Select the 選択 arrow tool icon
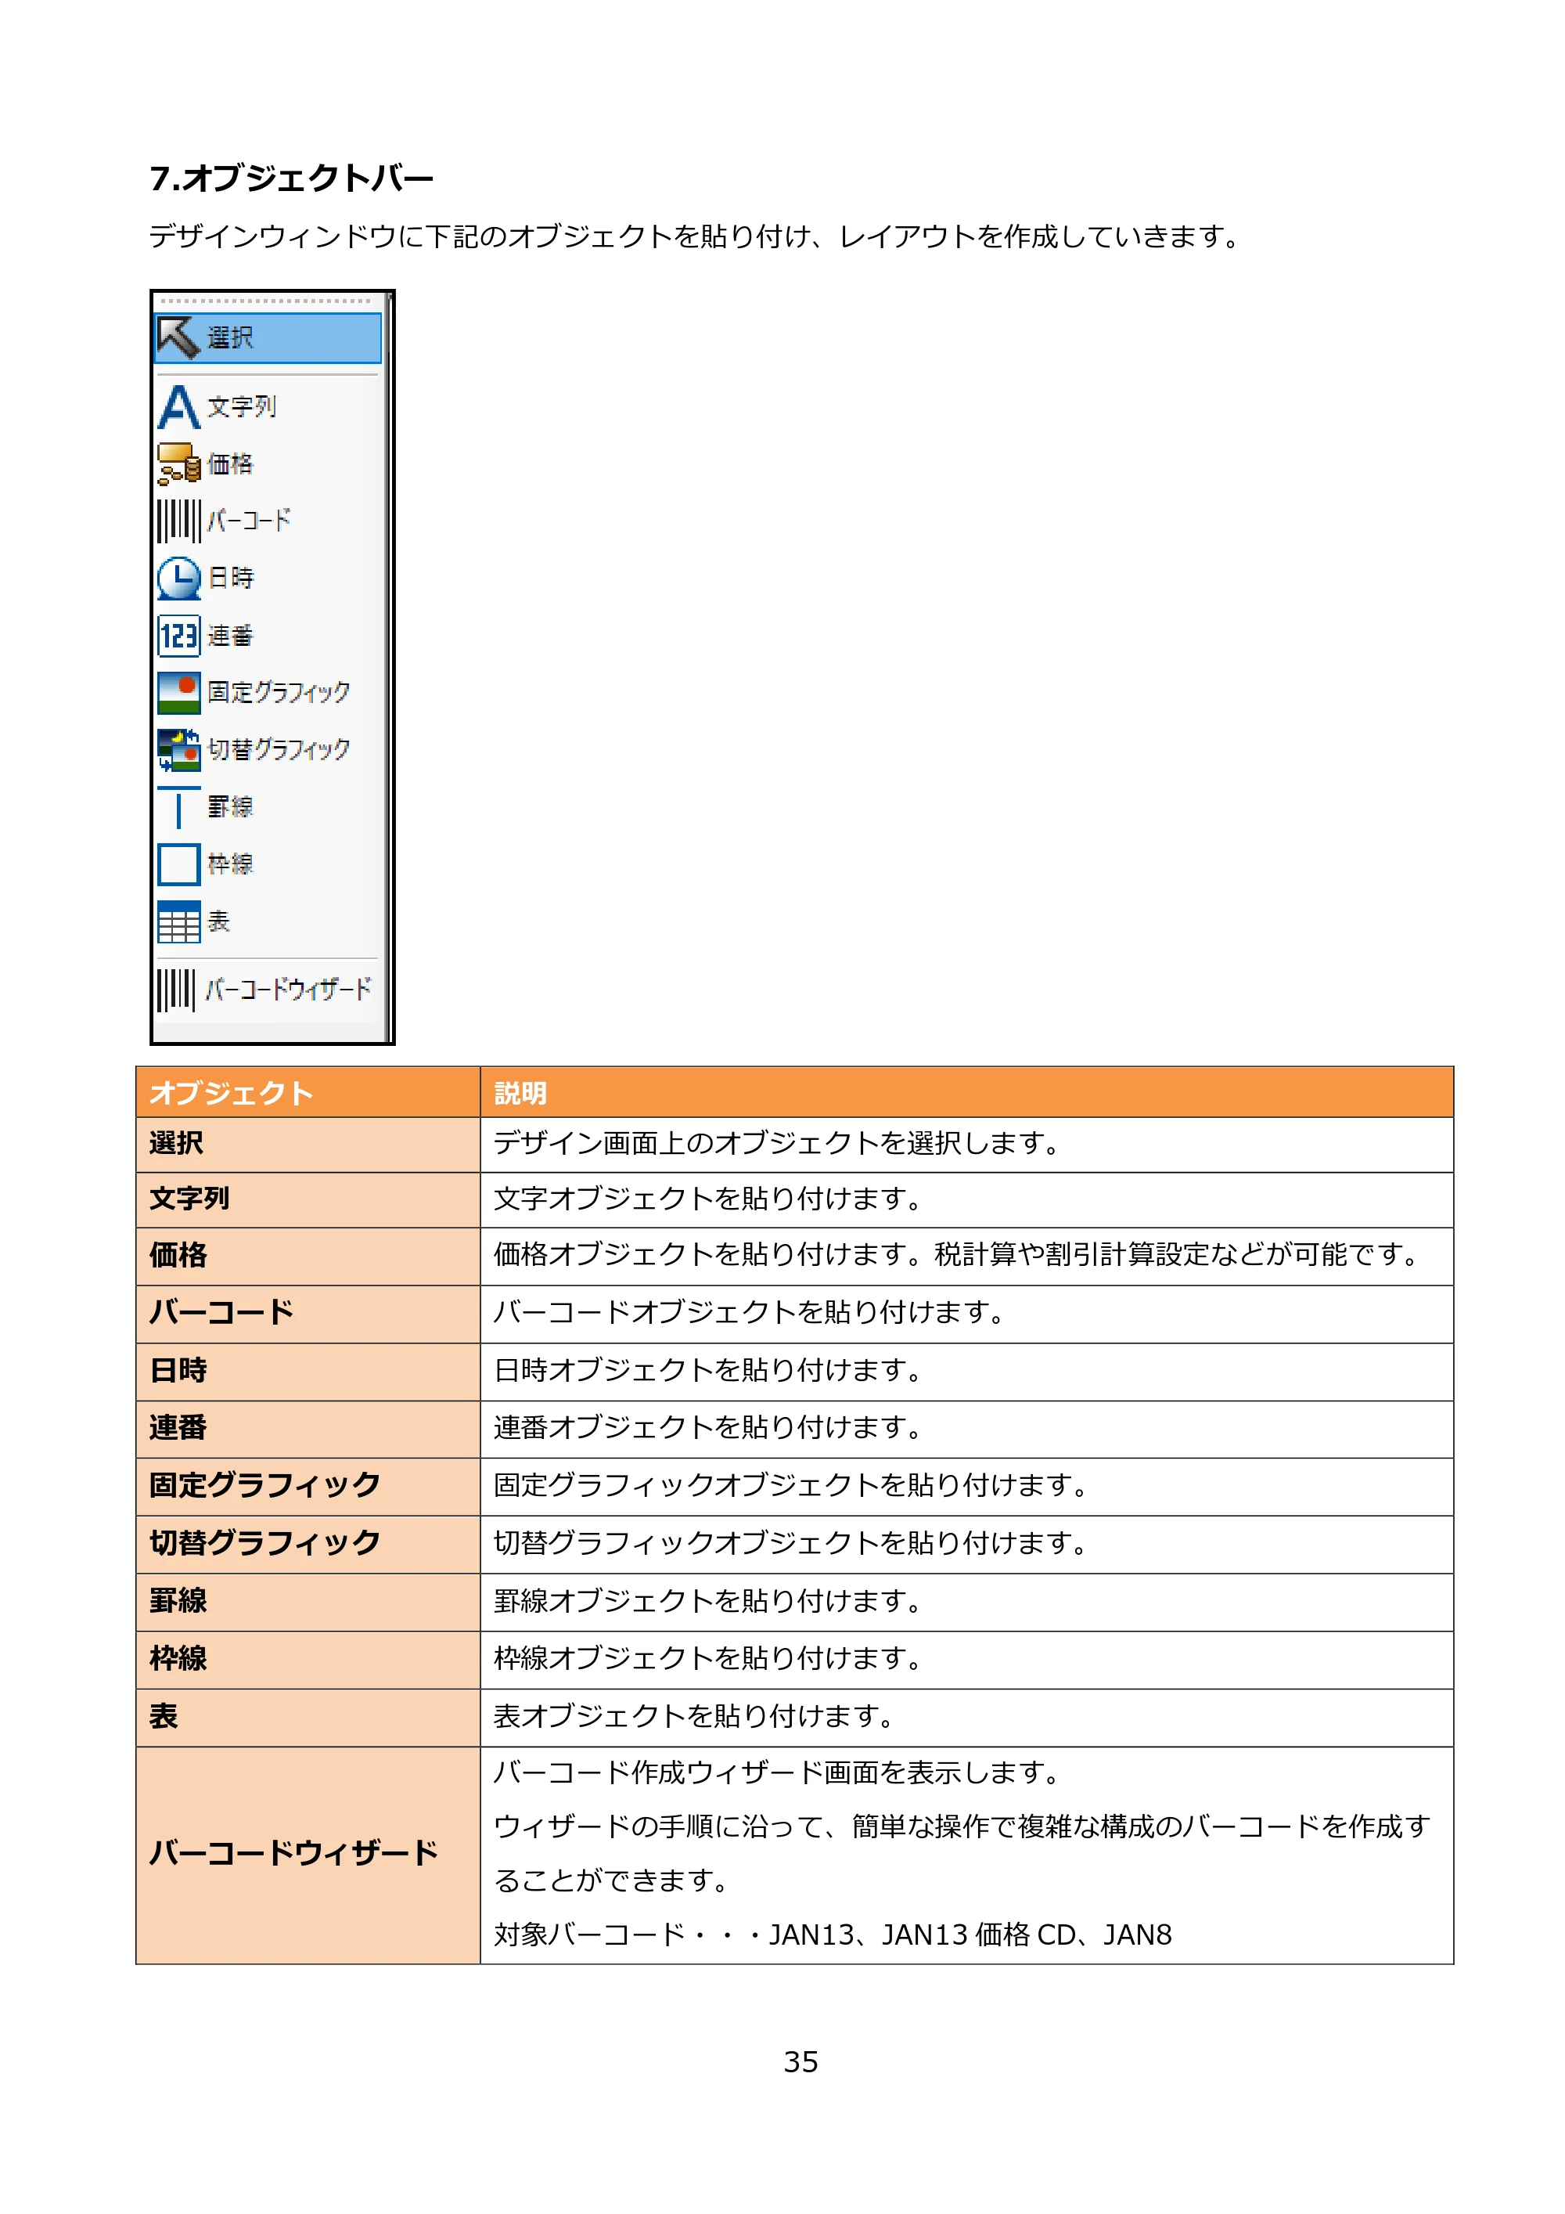1565x2214 pixels. tap(178, 337)
